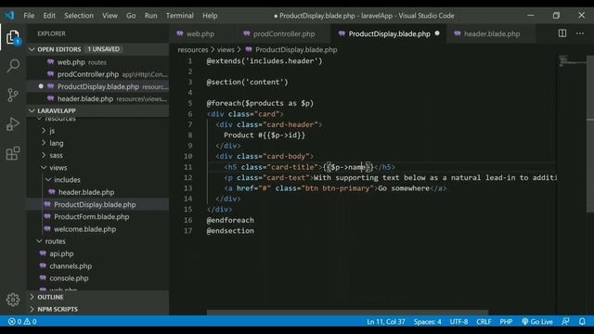Open the Search view icon
This screenshot has height=334, width=594.
click(x=13, y=66)
